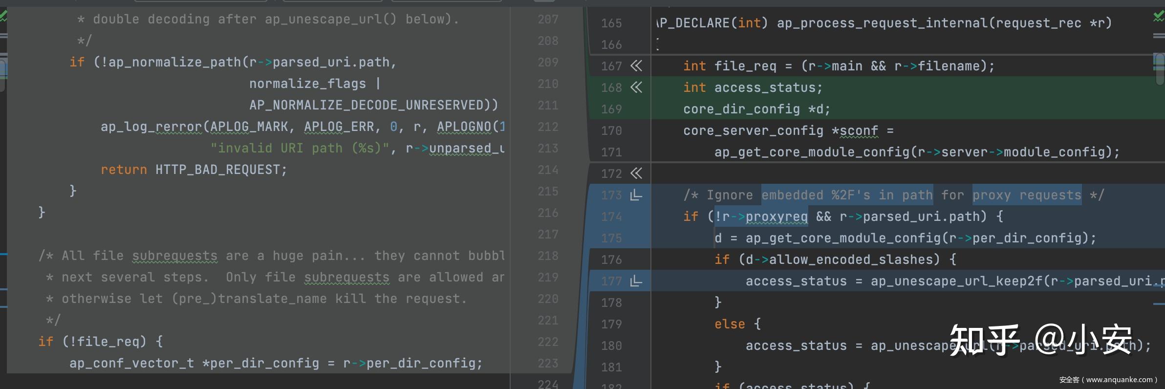Click 'int access_status;' line
This screenshot has height=389, width=1165.
[x=753, y=87]
